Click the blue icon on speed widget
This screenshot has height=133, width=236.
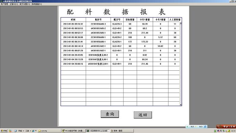205,127
